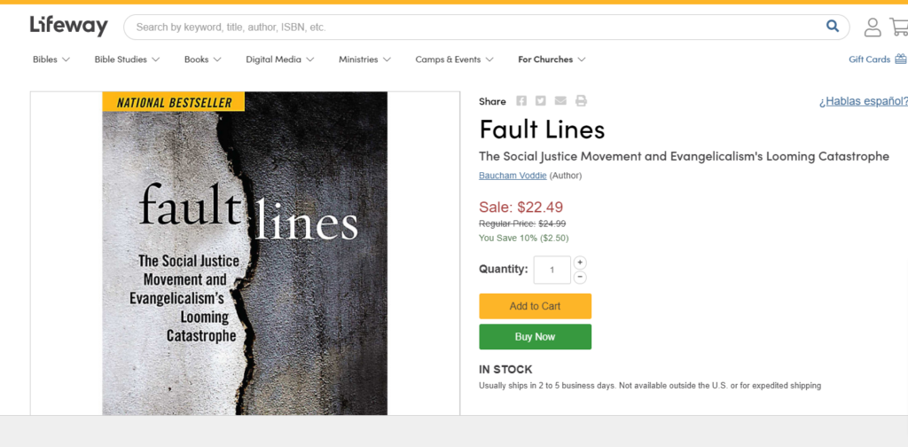The width and height of the screenshot is (908, 447).
Task: Click the Lifeway logo
Action: [x=69, y=26]
